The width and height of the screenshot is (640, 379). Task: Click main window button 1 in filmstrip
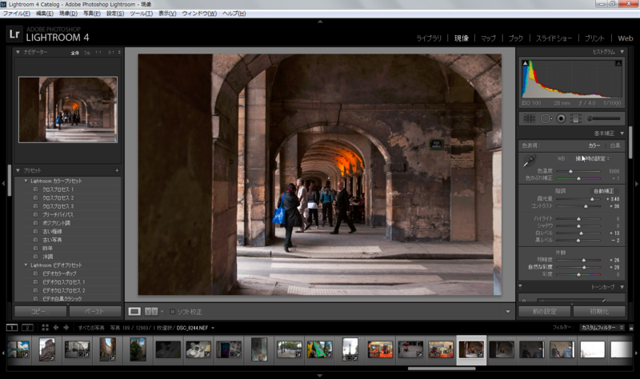click(x=12, y=328)
